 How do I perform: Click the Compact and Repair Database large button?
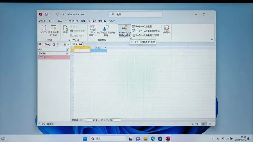pyautogui.click(x=125, y=31)
